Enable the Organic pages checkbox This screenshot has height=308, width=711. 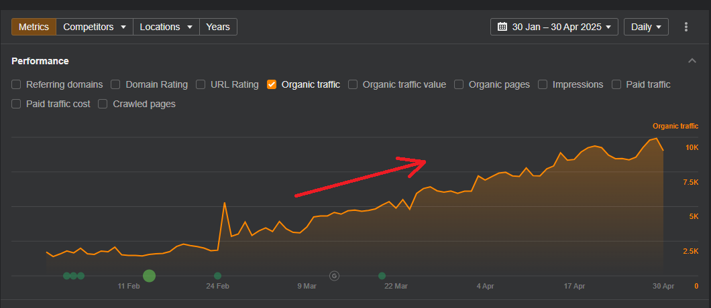(459, 84)
